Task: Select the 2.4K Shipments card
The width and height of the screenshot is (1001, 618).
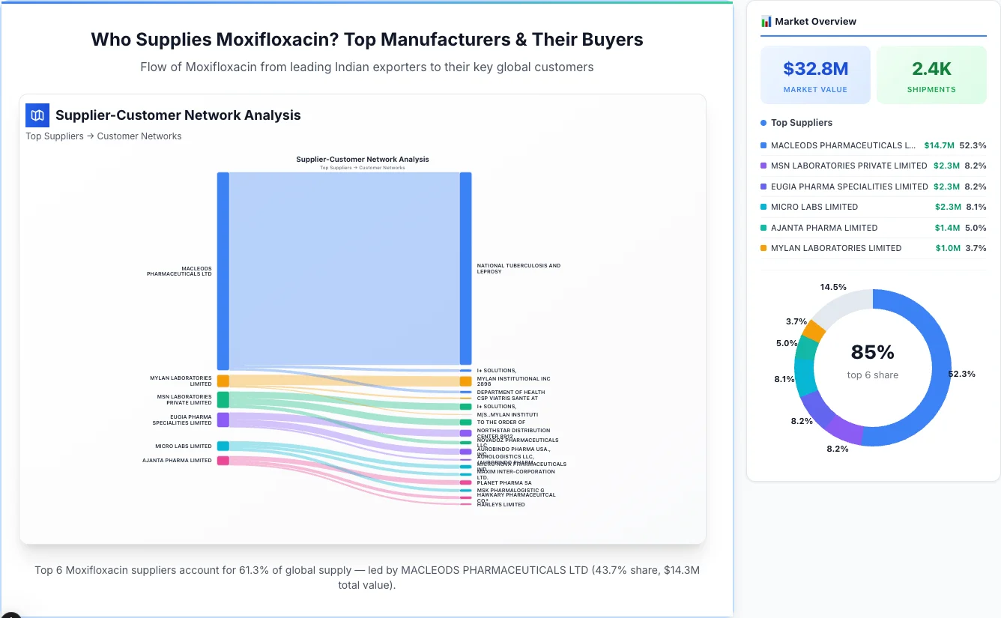Action: click(931, 74)
